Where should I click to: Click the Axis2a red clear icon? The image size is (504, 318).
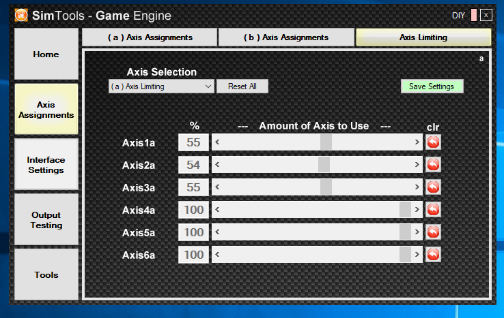433,165
